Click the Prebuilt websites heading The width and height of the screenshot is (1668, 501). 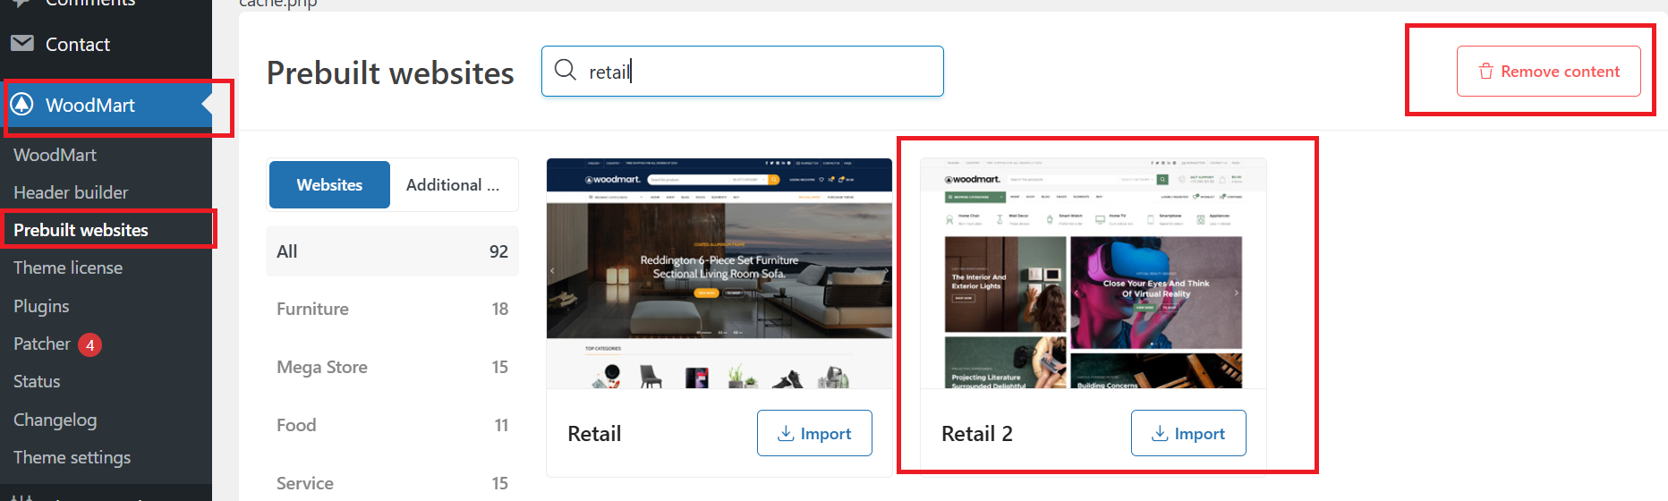point(390,72)
